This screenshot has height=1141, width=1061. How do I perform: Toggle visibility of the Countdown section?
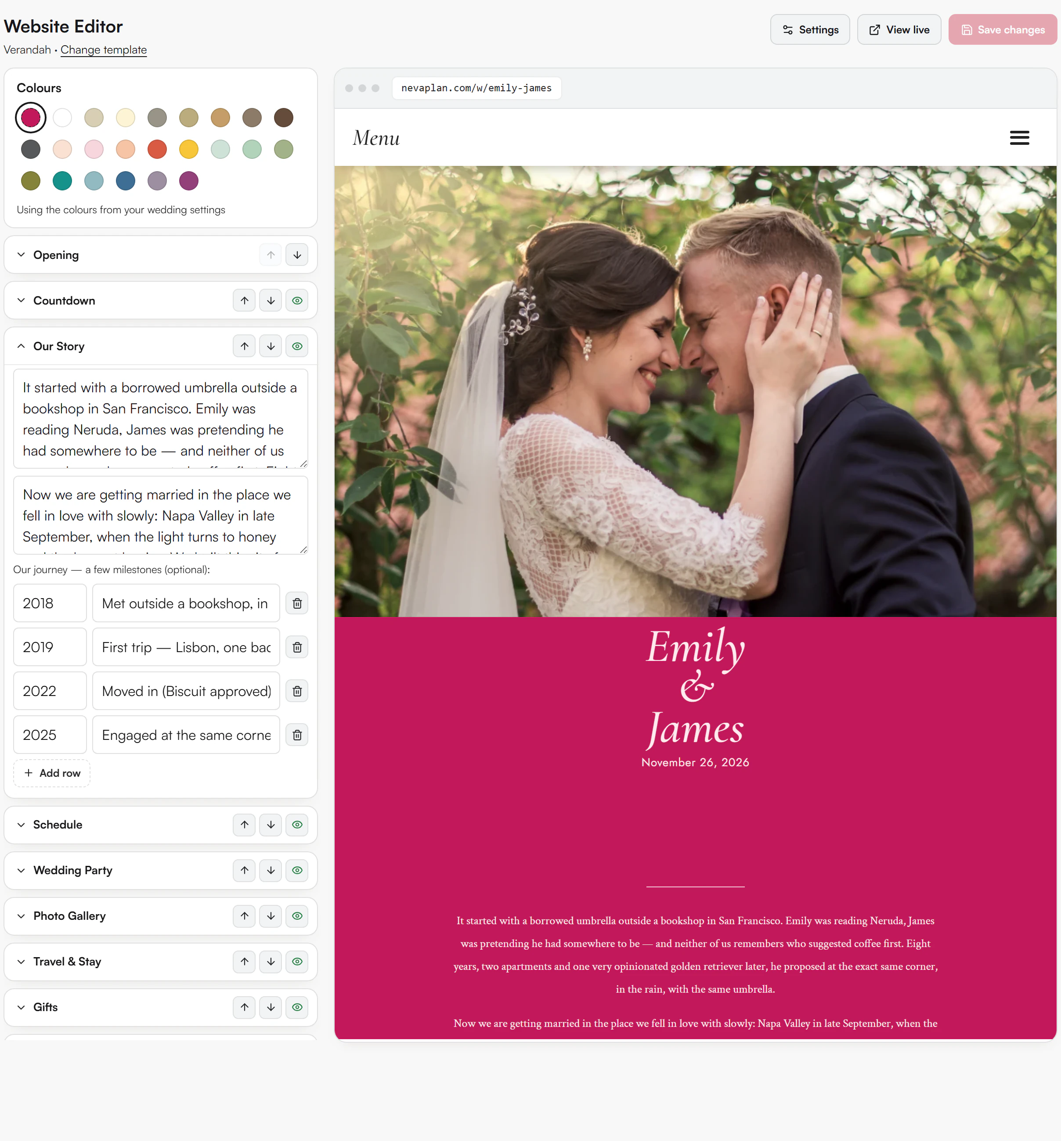tap(297, 301)
